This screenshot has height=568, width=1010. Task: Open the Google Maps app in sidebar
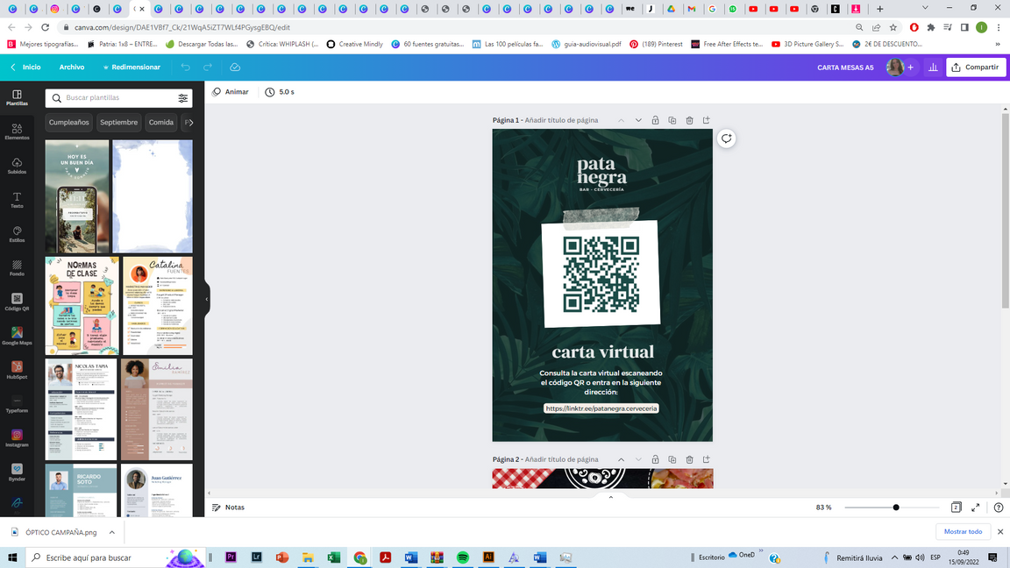point(17,337)
